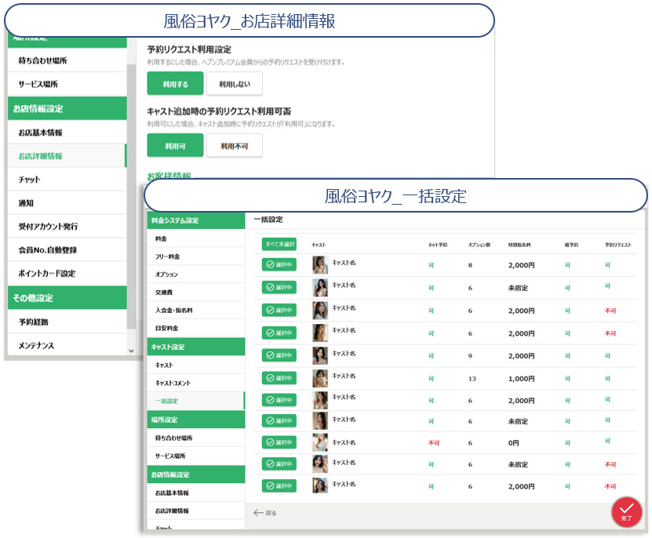The height and width of the screenshot is (538, 652).
Task: Click option count 13
Action: pyautogui.click(x=472, y=379)
